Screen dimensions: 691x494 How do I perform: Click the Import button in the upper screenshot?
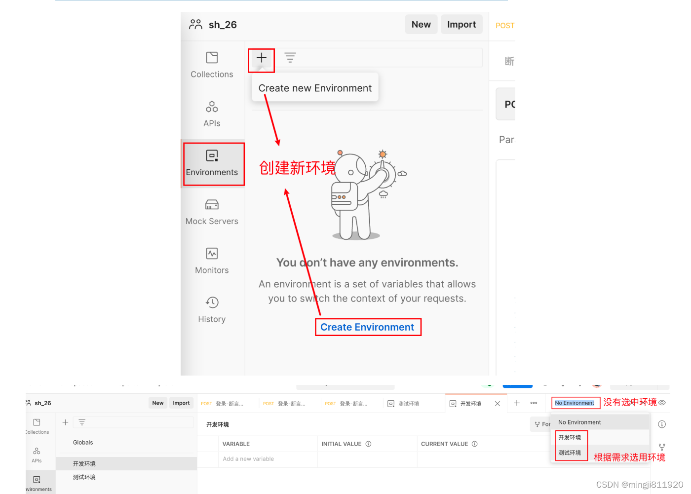coord(461,24)
